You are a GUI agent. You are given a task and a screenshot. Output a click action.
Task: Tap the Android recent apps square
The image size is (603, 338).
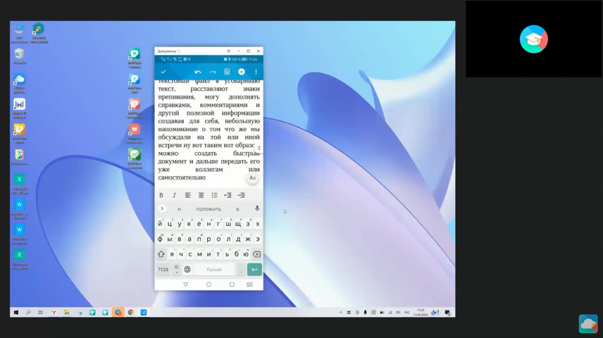[232, 285]
